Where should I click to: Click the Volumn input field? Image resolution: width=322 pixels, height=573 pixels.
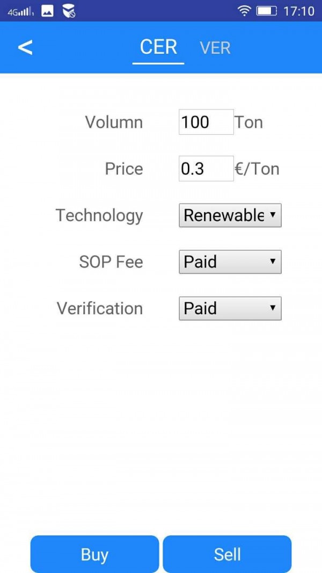click(x=206, y=122)
